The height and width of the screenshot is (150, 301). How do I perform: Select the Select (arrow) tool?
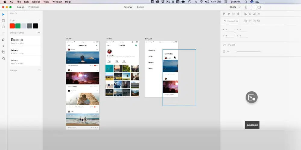point(3,14)
